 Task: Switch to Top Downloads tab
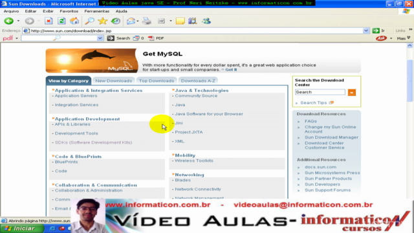[157, 81]
